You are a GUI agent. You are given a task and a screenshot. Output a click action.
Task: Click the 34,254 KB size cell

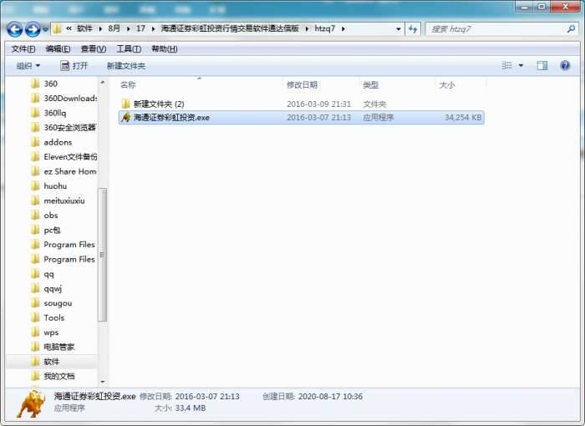pyautogui.click(x=463, y=118)
